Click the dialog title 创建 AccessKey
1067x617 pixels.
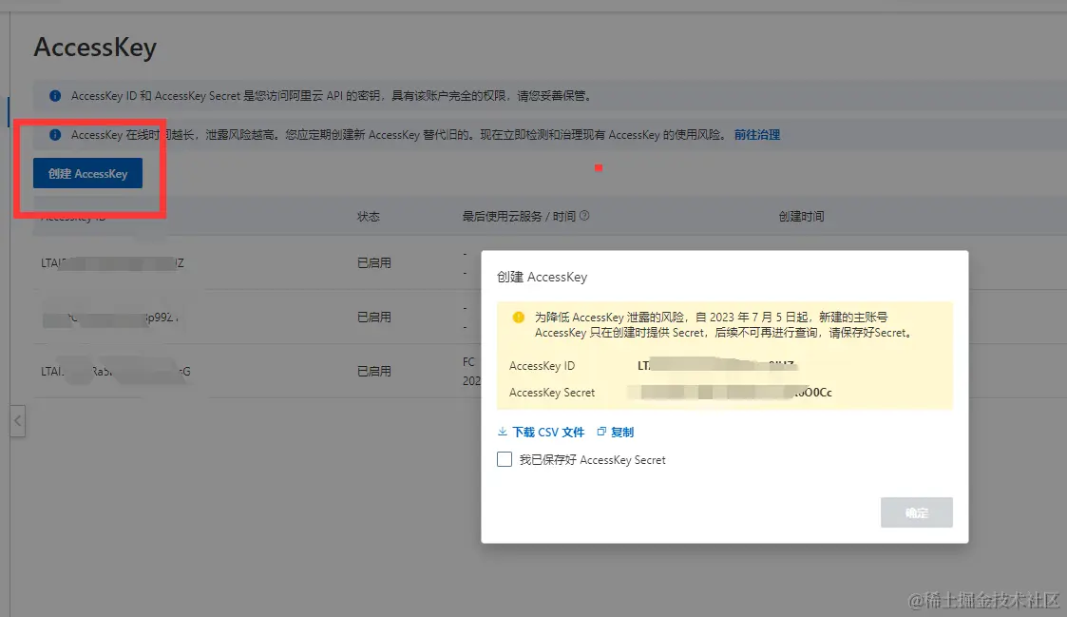542,278
